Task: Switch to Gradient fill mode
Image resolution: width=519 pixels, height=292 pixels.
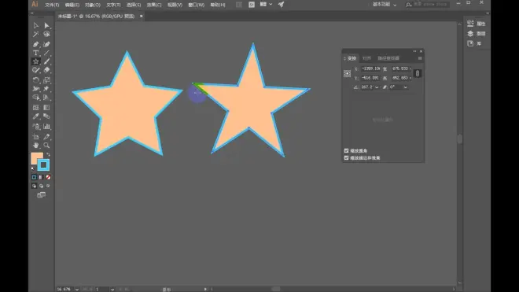Action: click(41, 177)
